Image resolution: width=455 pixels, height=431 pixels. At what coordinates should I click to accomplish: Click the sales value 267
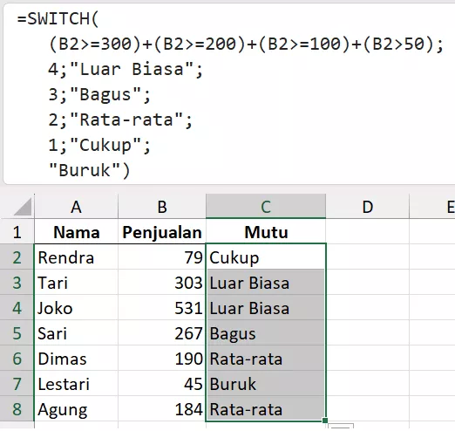pos(162,333)
